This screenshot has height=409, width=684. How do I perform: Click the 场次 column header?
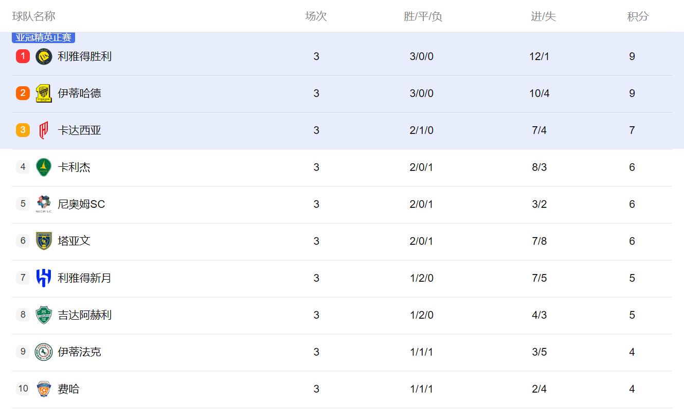[x=316, y=16]
